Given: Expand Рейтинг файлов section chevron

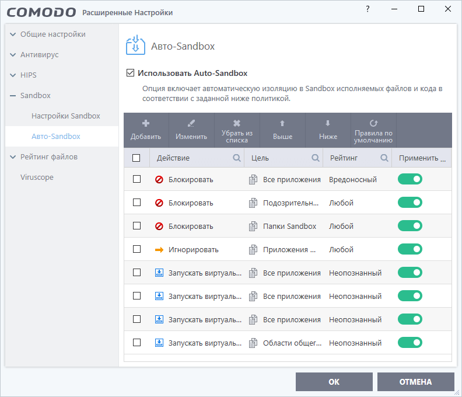Looking at the screenshot, I should (13, 157).
